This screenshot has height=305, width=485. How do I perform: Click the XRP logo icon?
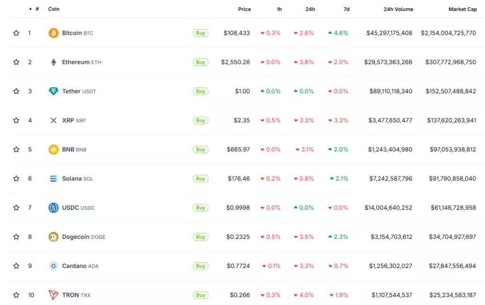(54, 121)
